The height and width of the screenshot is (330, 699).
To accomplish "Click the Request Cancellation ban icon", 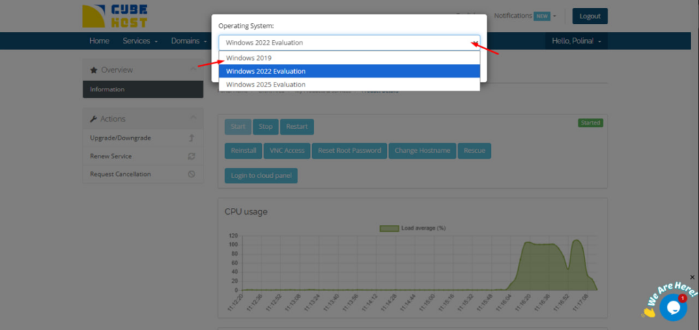I will 192,174.
